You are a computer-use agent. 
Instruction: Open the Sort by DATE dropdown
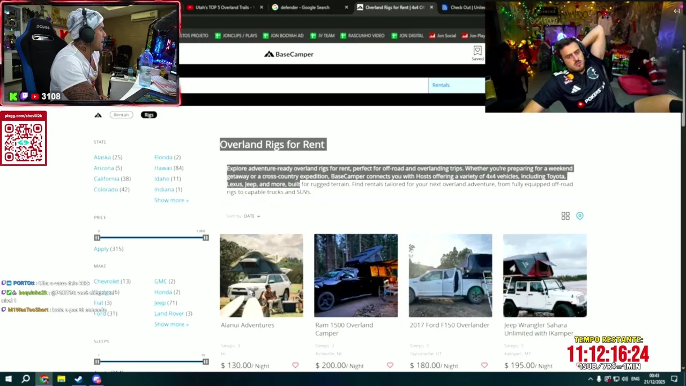[x=252, y=216]
